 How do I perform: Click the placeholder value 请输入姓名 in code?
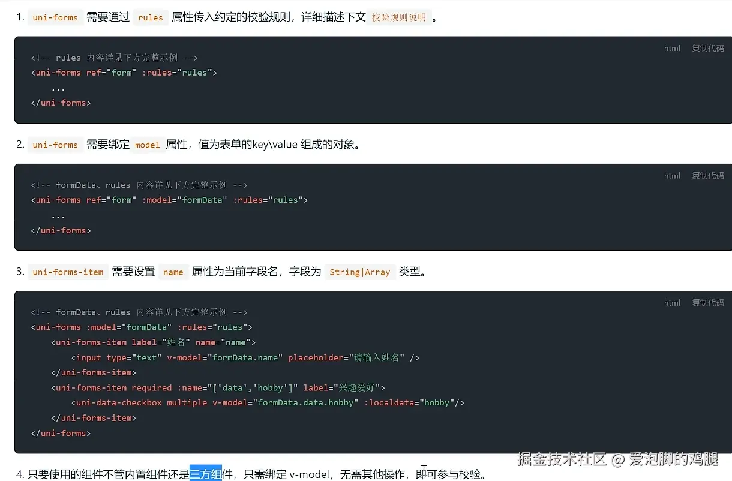click(x=377, y=357)
